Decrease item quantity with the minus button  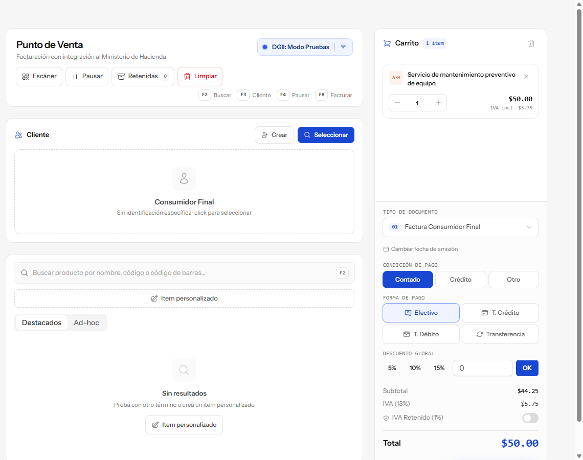point(397,103)
